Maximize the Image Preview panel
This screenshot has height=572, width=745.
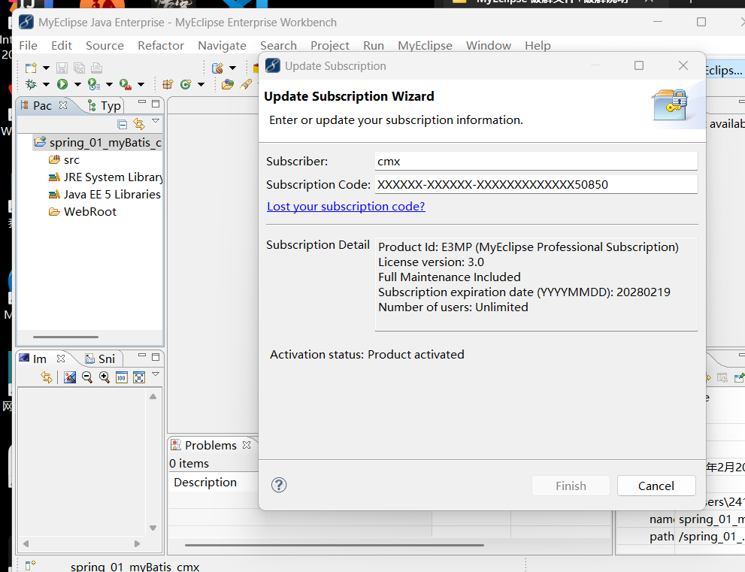156,357
